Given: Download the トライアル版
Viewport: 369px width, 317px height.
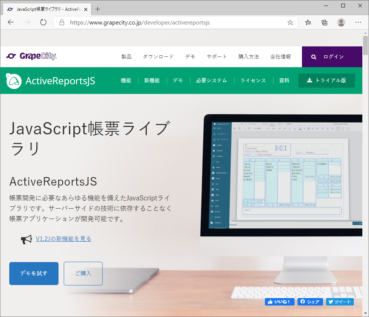Looking at the screenshot, I should point(326,81).
